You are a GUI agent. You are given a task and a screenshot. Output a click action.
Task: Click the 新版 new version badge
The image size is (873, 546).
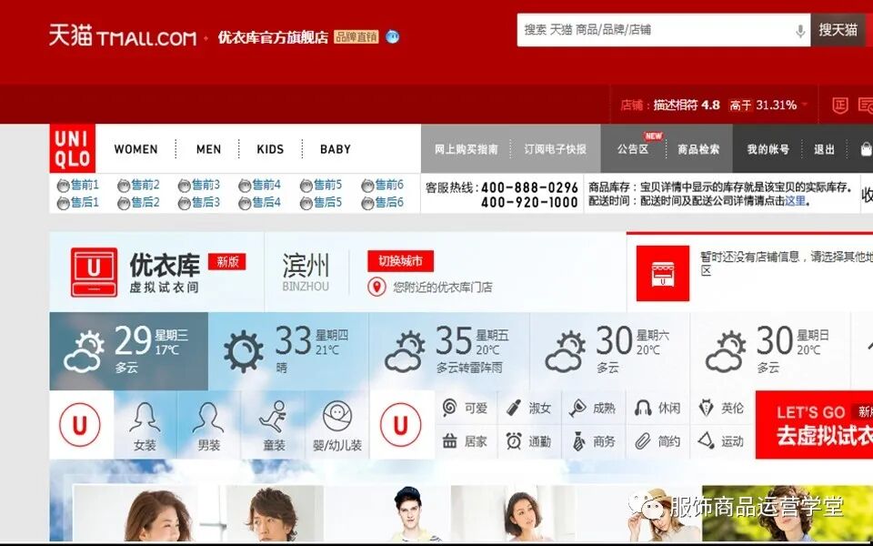point(226,261)
